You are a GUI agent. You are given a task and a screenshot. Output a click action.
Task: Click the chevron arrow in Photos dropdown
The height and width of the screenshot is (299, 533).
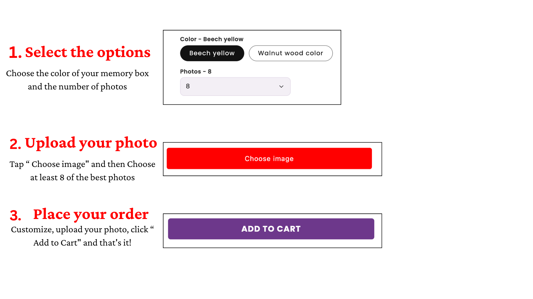point(281,87)
